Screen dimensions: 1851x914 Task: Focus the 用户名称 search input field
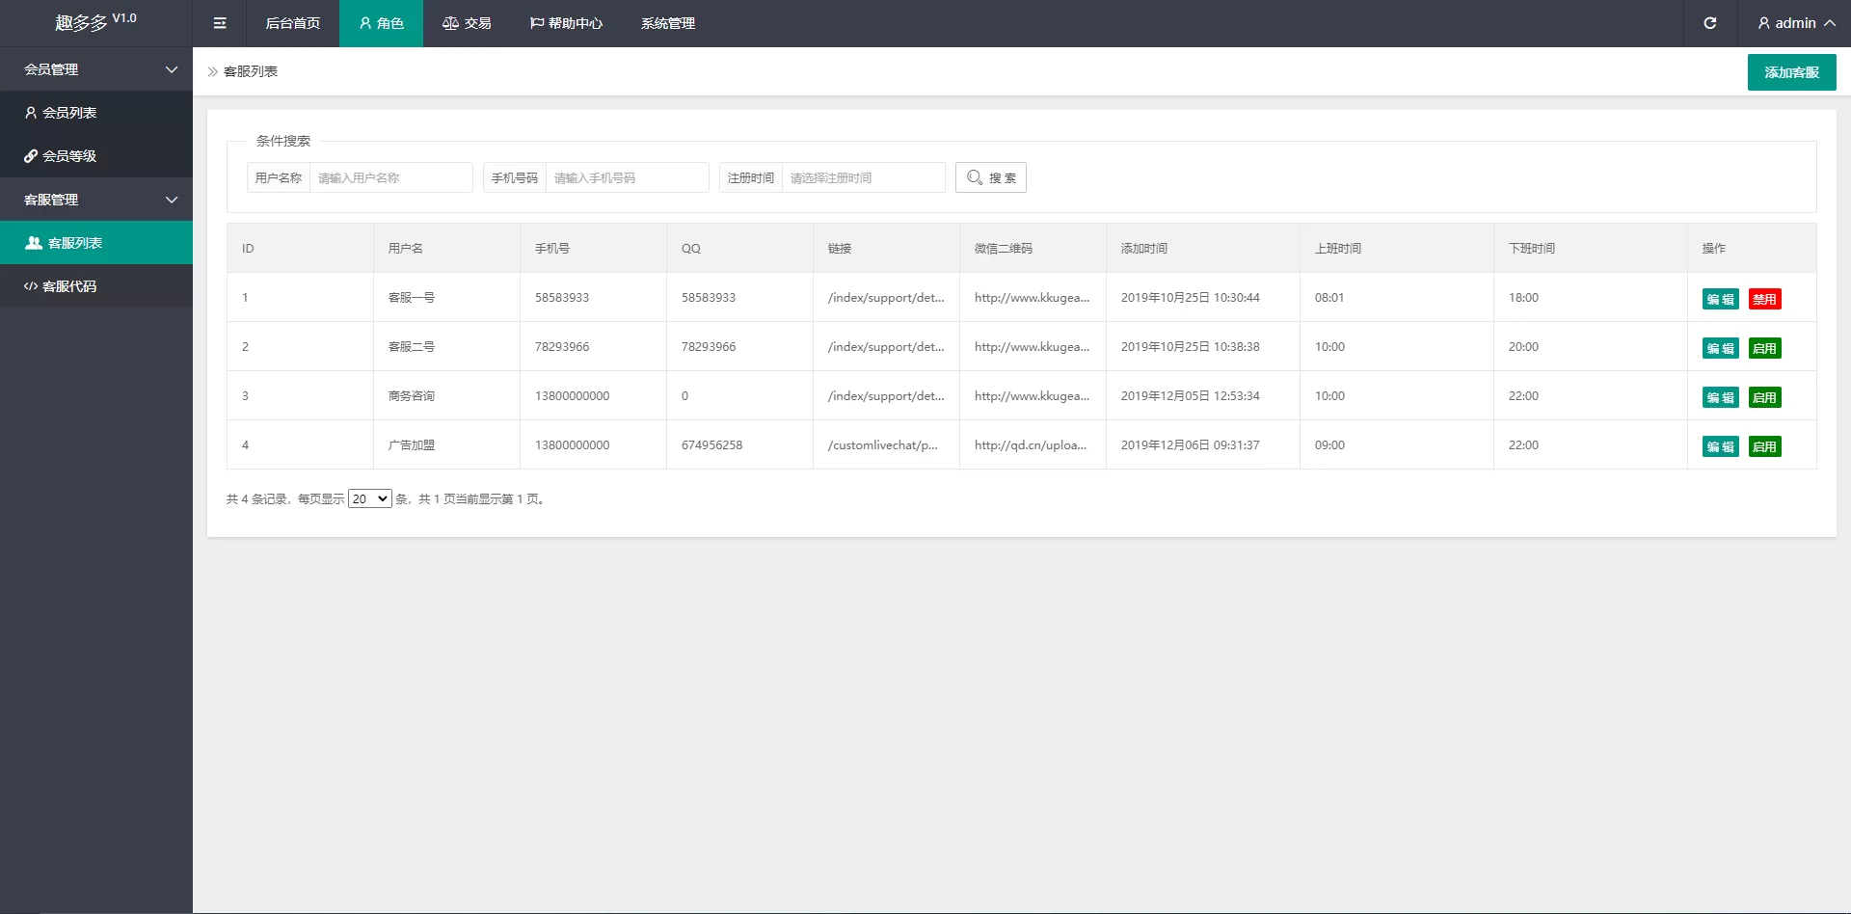coord(390,177)
